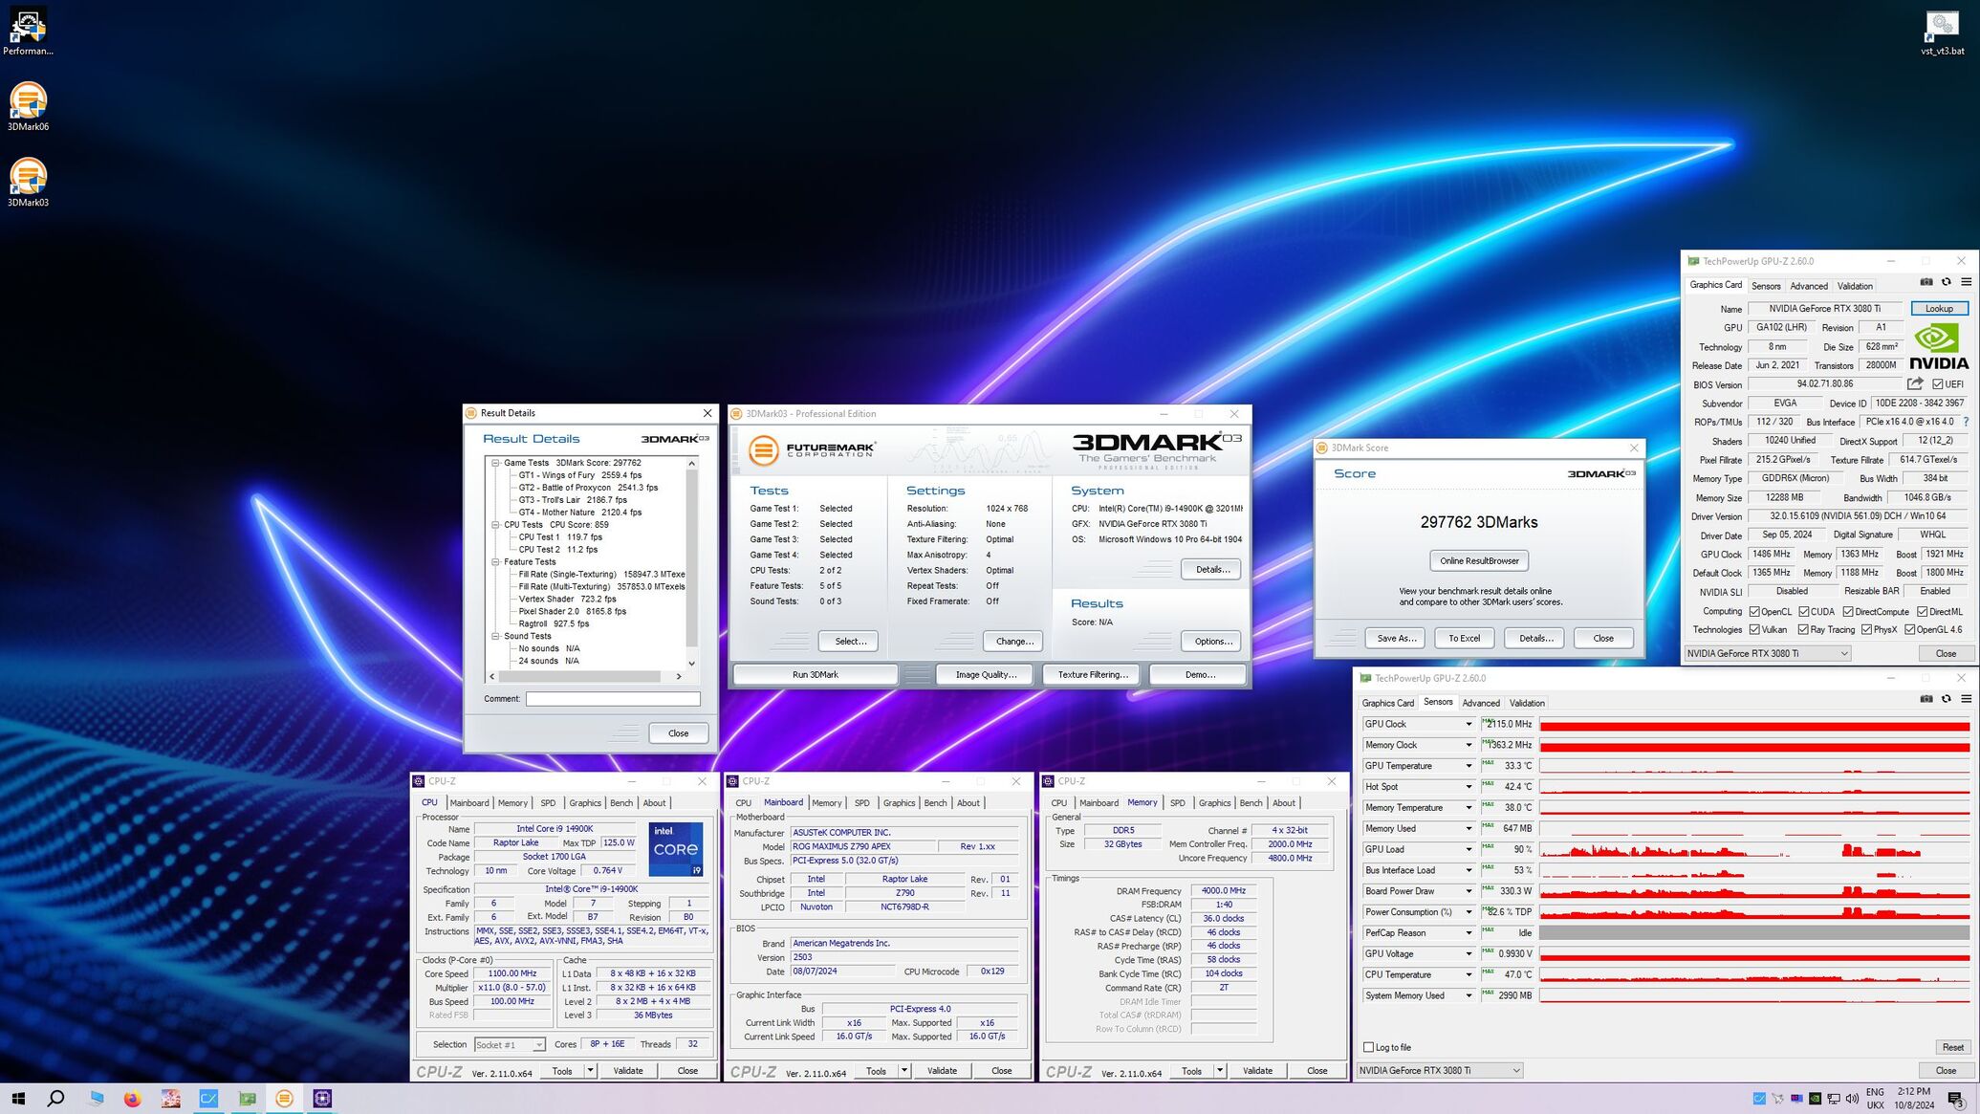Collapse the Feature Tests tree node

(x=496, y=562)
